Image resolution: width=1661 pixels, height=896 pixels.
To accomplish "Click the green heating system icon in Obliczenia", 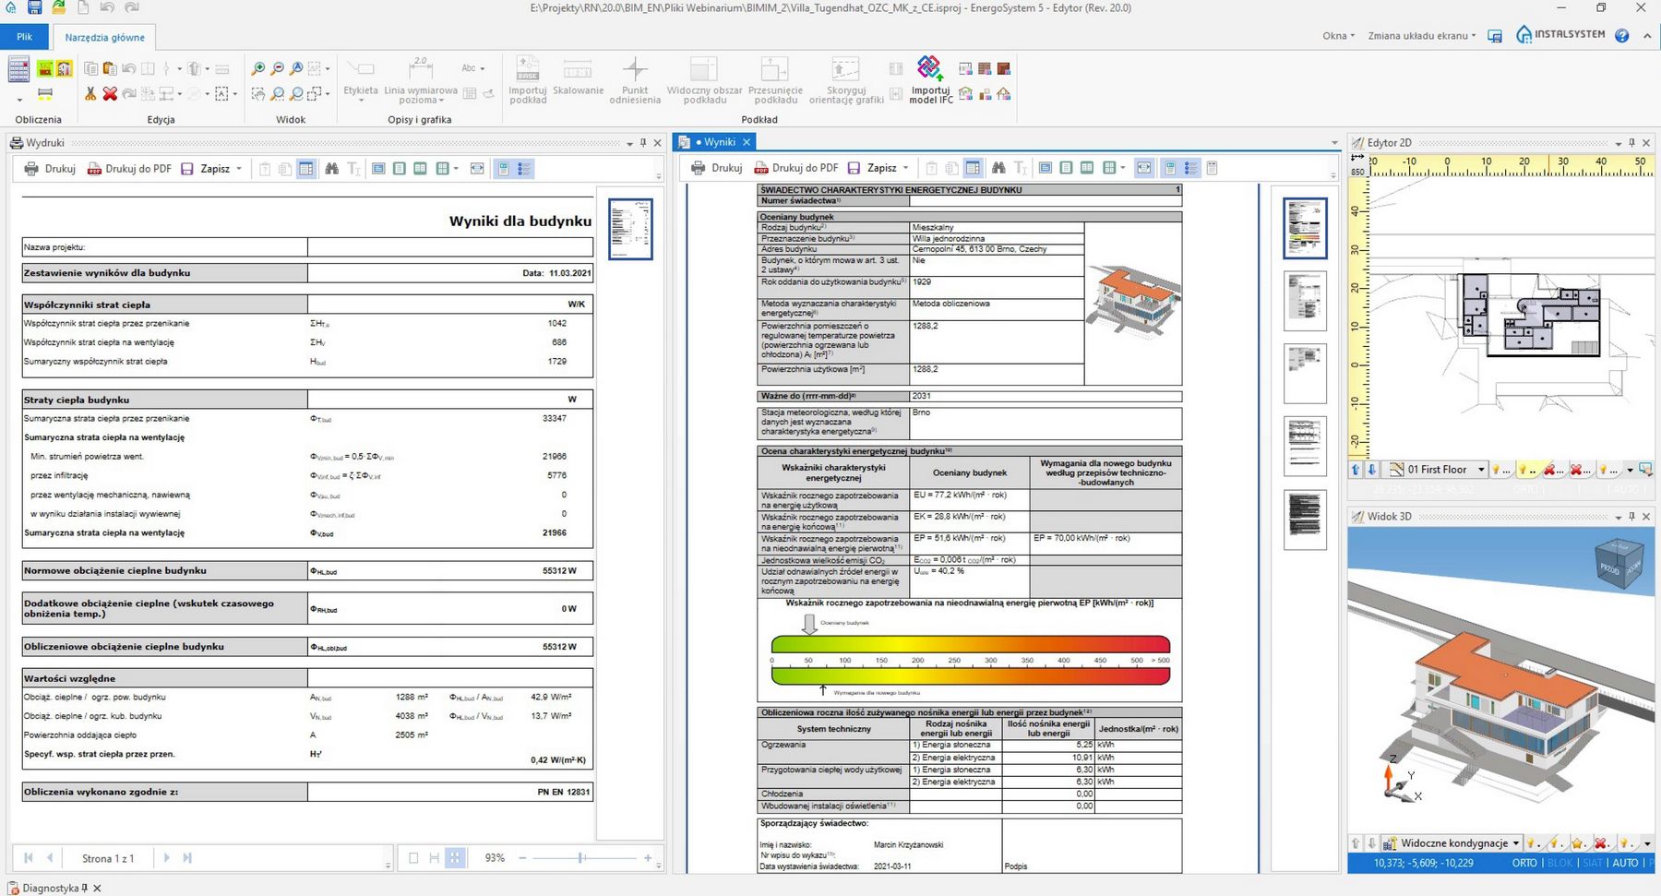I will click(44, 68).
